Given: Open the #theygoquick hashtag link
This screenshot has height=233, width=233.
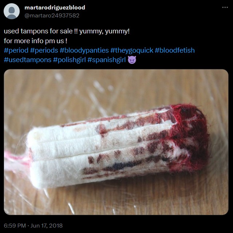Looking at the screenshot, I should coord(132,50).
